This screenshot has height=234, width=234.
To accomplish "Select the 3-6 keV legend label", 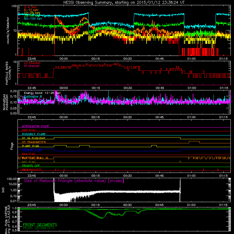I will [x=30, y=7].
